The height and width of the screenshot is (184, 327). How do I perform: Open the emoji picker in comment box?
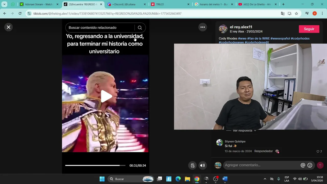[310, 165]
